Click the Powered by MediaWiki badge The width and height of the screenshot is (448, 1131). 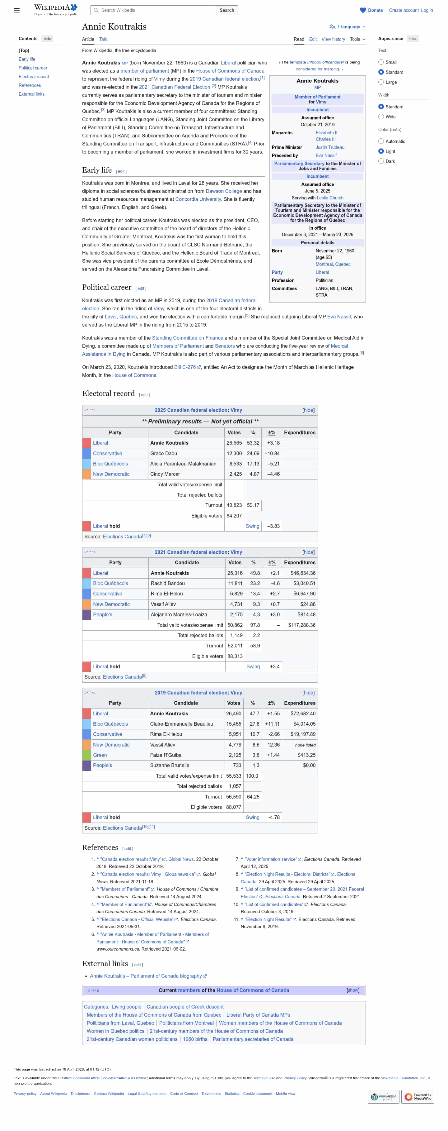coord(417,1096)
